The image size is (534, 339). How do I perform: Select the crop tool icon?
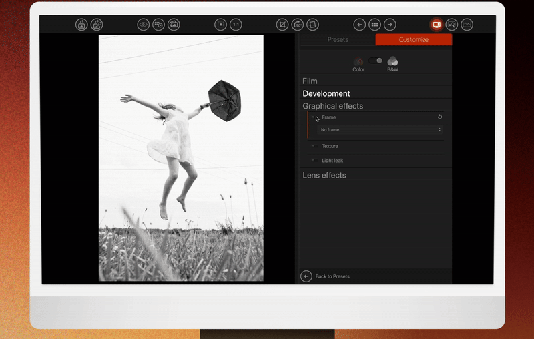(x=282, y=25)
